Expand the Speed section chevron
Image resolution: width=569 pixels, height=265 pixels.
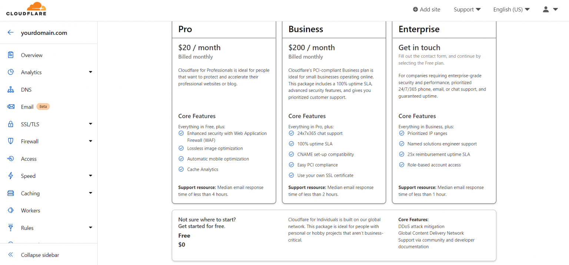tap(90, 176)
